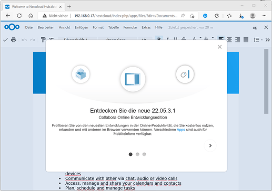Open browser settings and more menu
272x191 pixels.
pyautogui.click(x=265, y=16)
